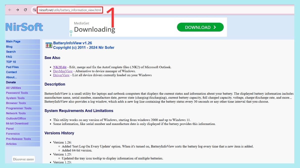The image size is (300, 168).
Task: Open the FAQ sidebar link
Action: coord(9,57)
